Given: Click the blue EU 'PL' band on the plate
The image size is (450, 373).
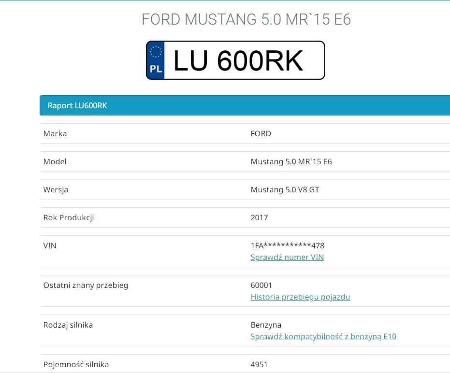Looking at the screenshot, I should coord(156,60).
